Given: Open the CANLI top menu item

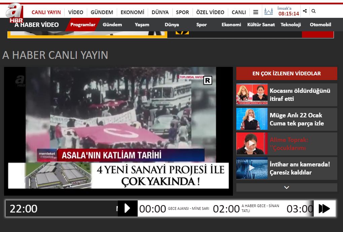Looking at the screenshot, I should 239,12.
